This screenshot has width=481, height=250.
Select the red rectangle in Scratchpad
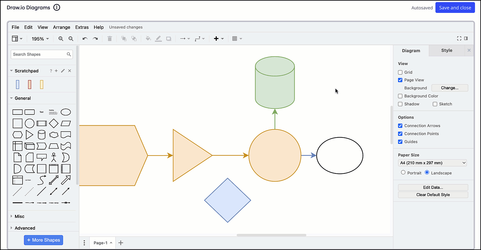click(x=29, y=85)
